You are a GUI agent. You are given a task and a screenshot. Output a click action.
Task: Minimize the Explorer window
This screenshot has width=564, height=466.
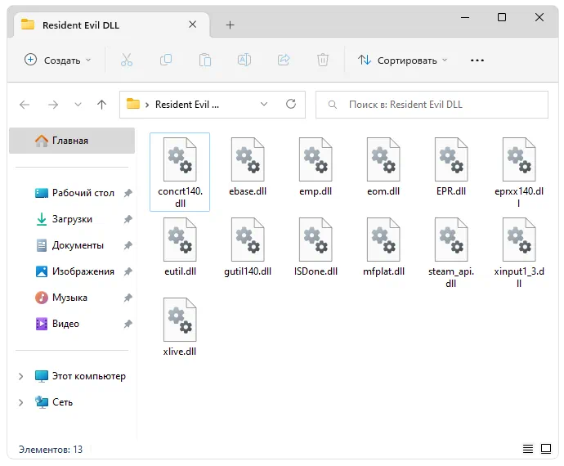465,17
